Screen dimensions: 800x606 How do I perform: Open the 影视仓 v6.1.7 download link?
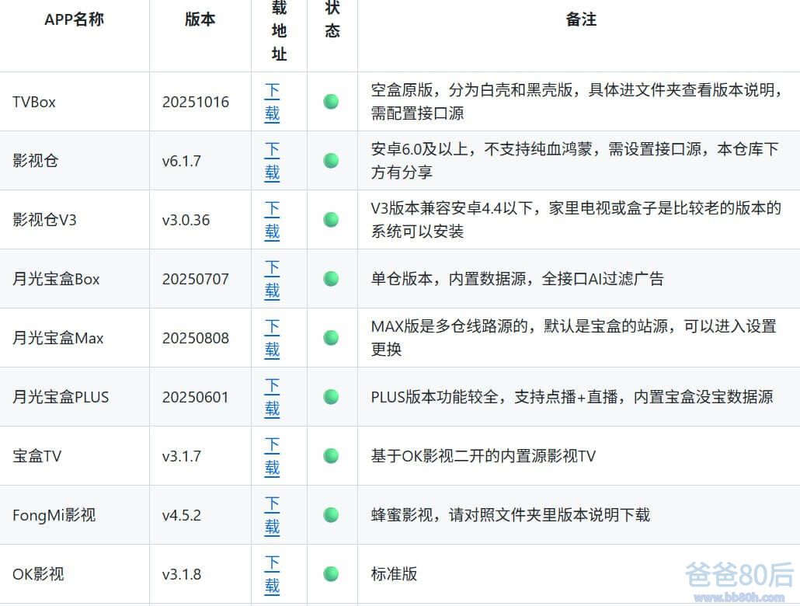[x=272, y=161]
